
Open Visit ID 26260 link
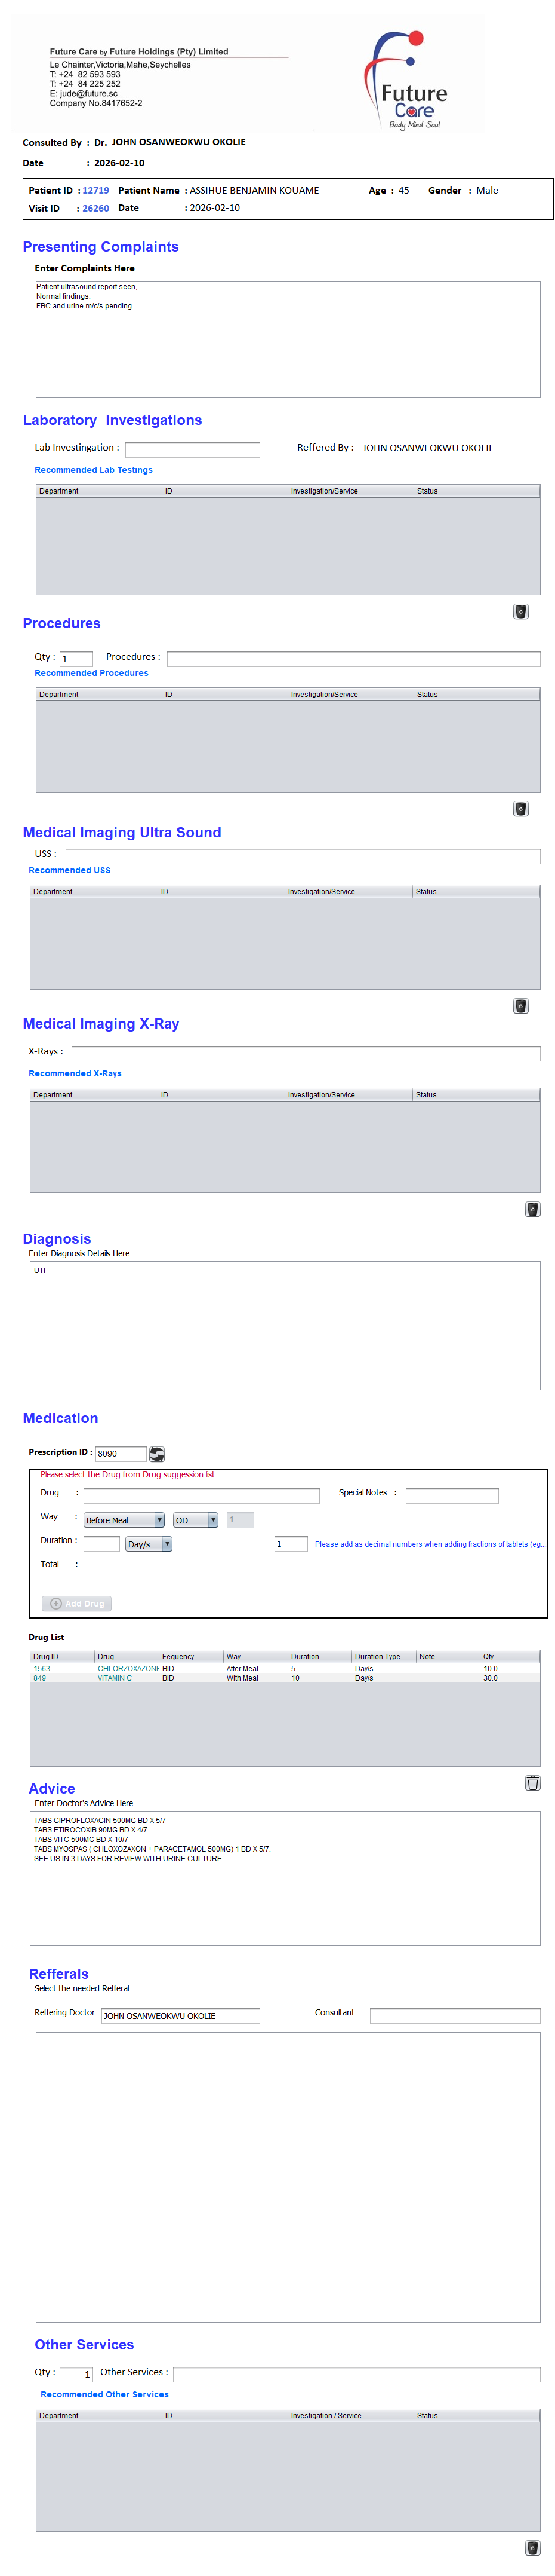[x=96, y=208]
